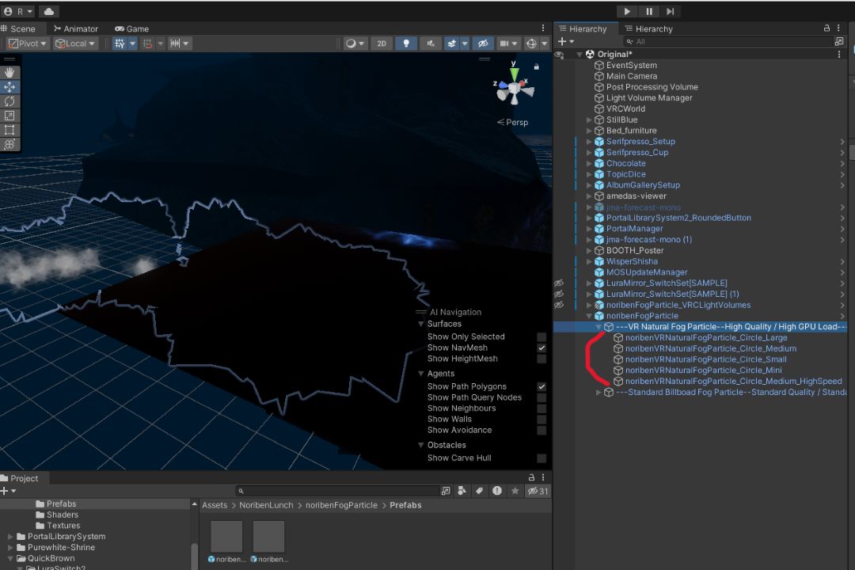The width and height of the screenshot is (855, 570).
Task: Toggle 2D view mode
Action: coord(382,44)
